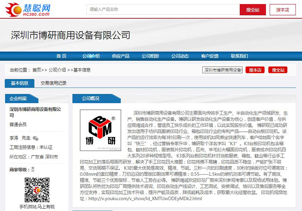This screenshot has width=302, height=211.
Task: Click the HC360 慧聪网 logo
Action: point(28,9)
